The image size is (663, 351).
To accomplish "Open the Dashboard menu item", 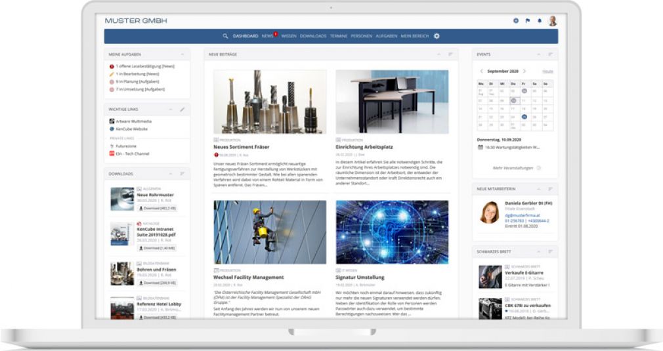I will (x=246, y=36).
